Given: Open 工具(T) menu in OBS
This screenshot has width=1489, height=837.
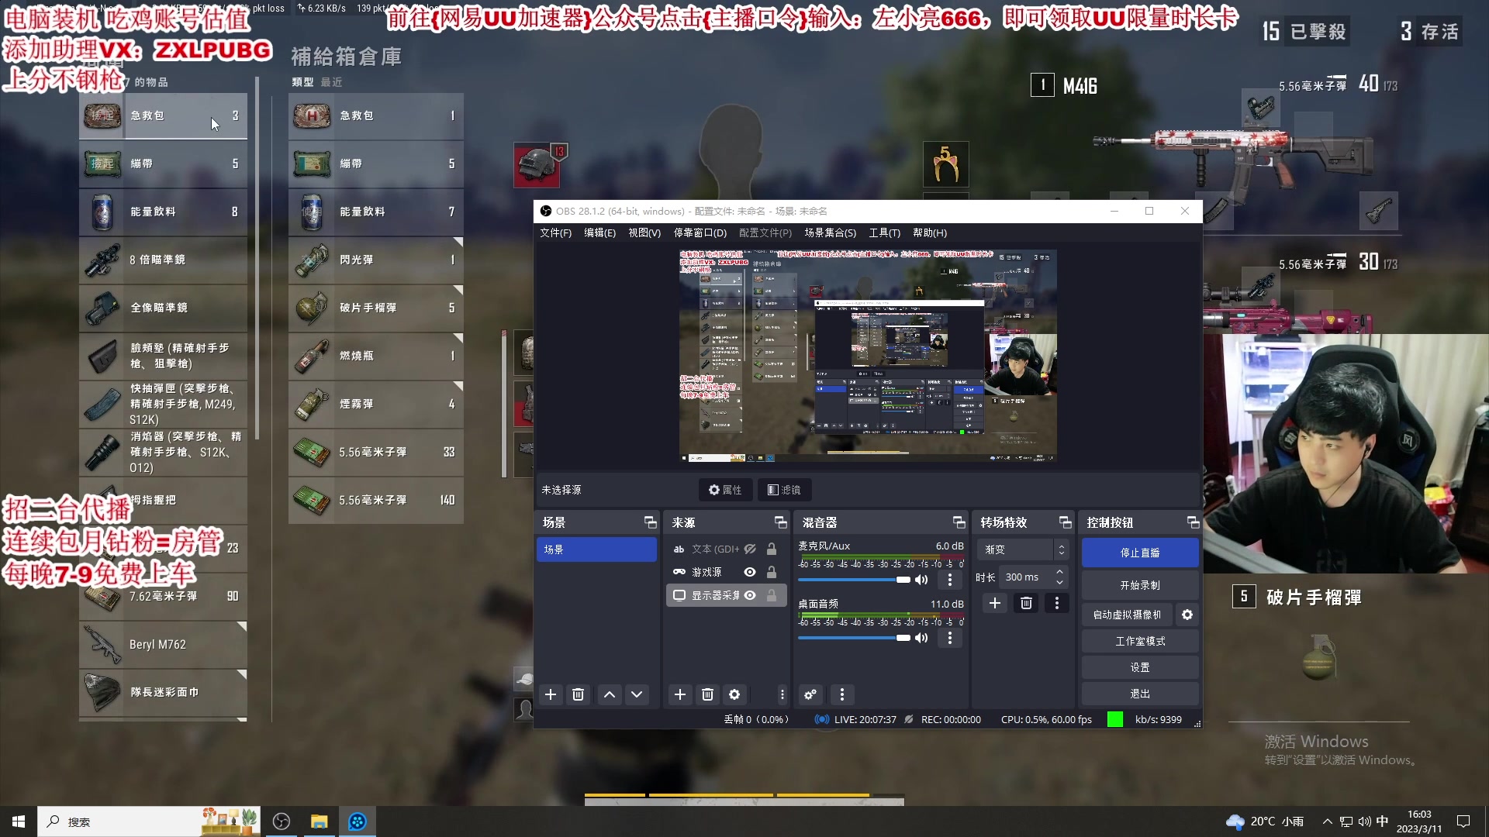Looking at the screenshot, I should pyautogui.click(x=884, y=232).
